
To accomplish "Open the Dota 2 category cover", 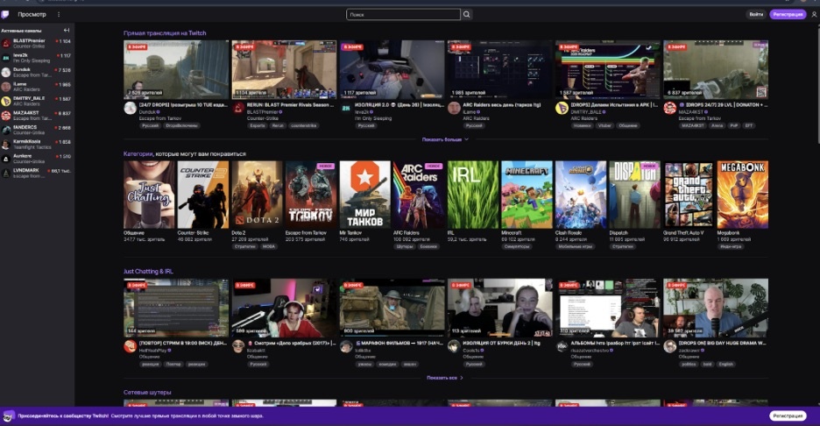I will 257,195.
